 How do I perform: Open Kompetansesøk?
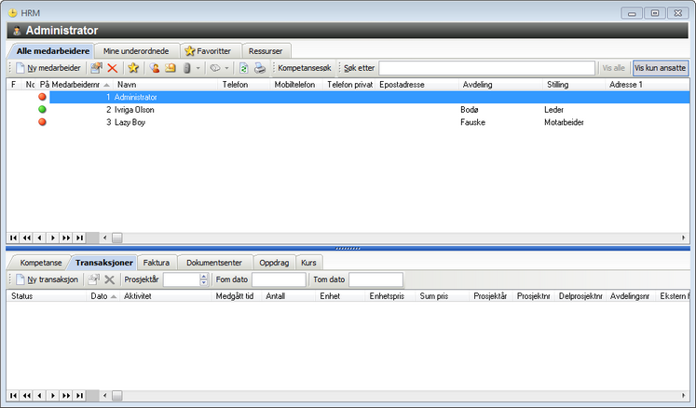pyautogui.click(x=305, y=68)
